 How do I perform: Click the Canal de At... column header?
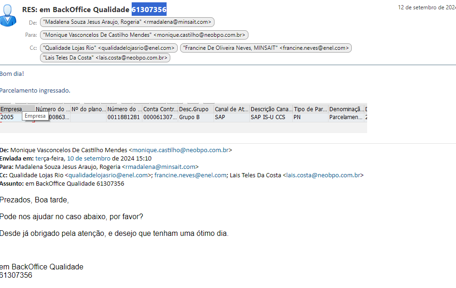coord(232,109)
